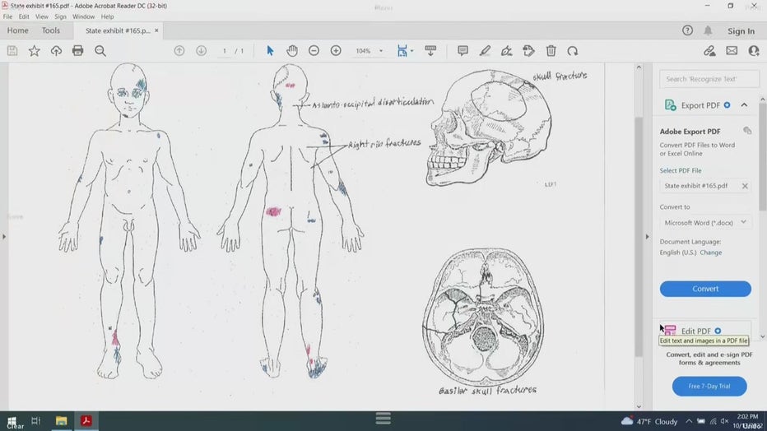Click the Delete trash icon
Viewport: 767px width, 431px height.
[x=551, y=51]
